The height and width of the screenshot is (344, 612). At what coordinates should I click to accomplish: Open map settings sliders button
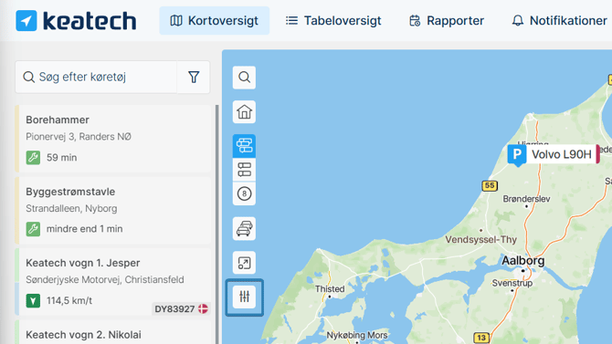244,297
